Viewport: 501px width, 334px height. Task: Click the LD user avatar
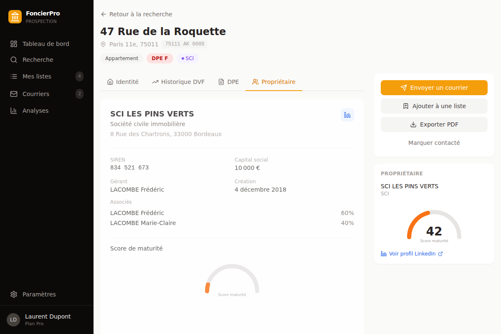[x=13, y=320]
